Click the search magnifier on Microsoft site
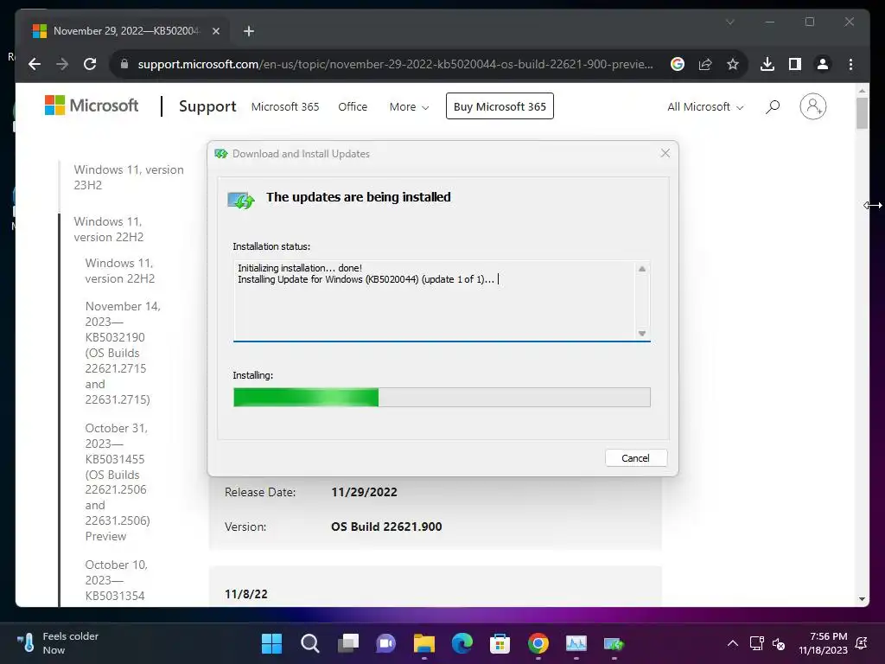Image resolution: width=885 pixels, height=664 pixels. (x=773, y=106)
